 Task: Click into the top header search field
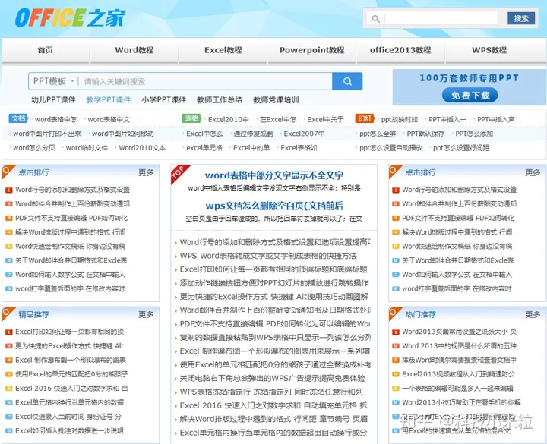(441, 18)
